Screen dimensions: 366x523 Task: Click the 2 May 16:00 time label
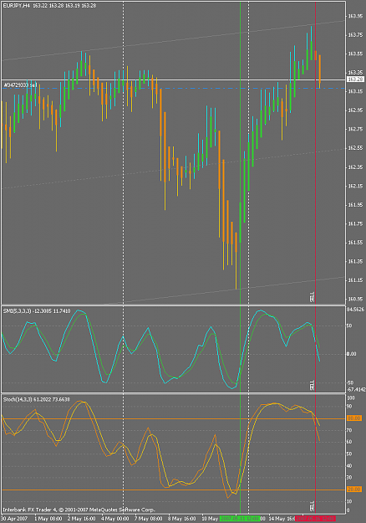pyautogui.click(x=82, y=519)
